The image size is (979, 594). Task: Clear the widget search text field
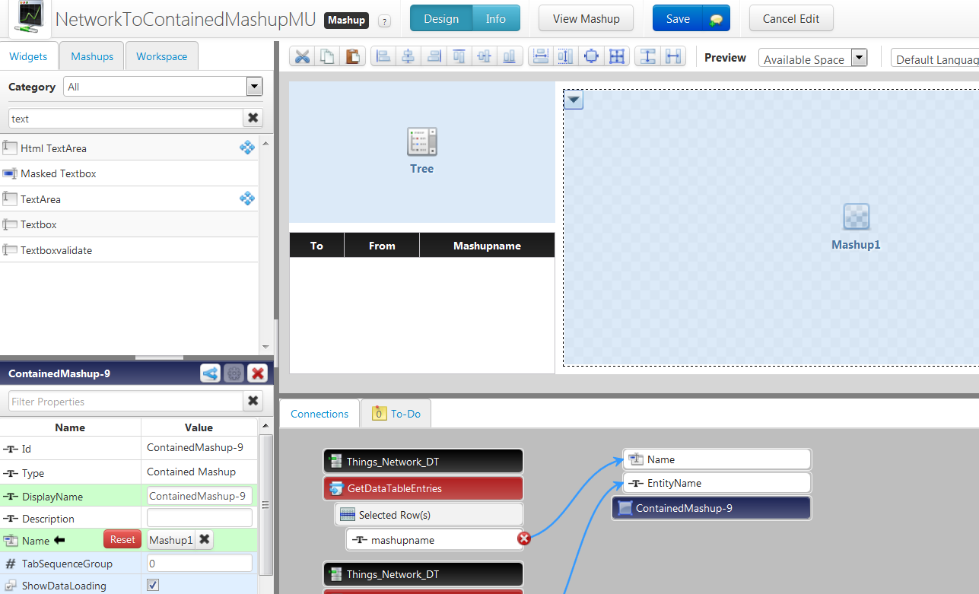253,118
